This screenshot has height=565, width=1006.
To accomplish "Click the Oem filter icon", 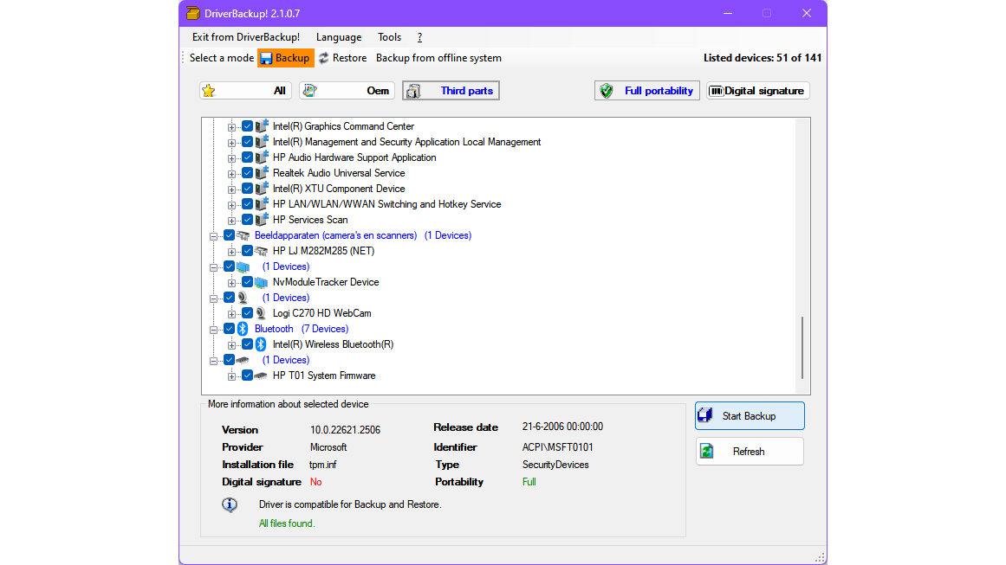I will coord(310,91).
